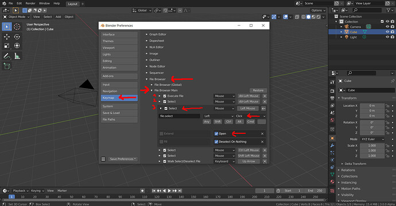
Task: Jump to the timeline start frame
Action: click(x=154, y=191)
